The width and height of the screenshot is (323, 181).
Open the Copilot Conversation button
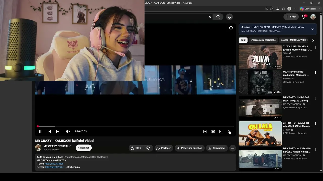[x=308, y=9]
